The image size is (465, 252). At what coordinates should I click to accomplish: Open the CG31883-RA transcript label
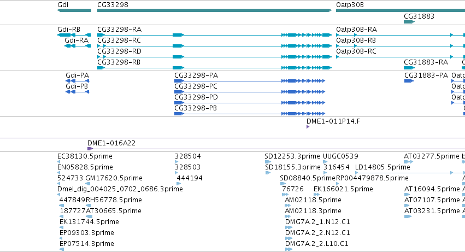[426, 62]
